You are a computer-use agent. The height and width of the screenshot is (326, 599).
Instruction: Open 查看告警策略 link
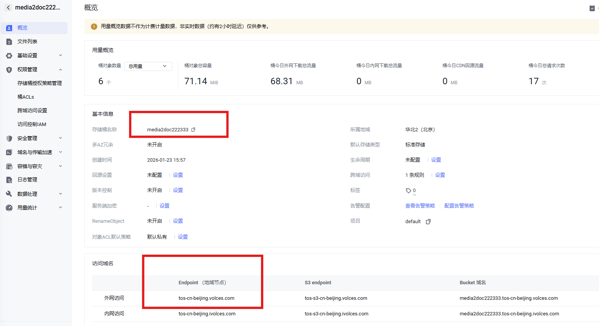tap(420, 206)
